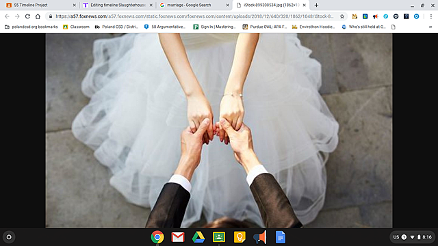Open Chrome from the shelf
This screenshot has height=246, width=438.
pyautogui.click(x=157, y=237)
